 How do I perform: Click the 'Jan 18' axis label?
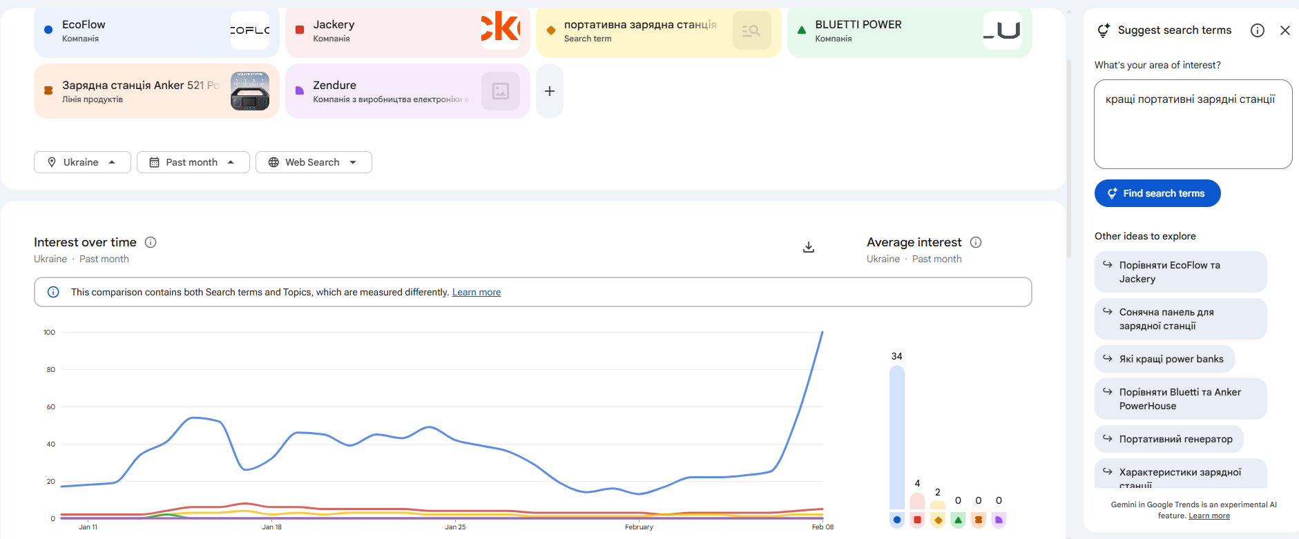(x=272, y=527)
